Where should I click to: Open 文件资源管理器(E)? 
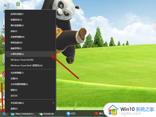(30, 84)
